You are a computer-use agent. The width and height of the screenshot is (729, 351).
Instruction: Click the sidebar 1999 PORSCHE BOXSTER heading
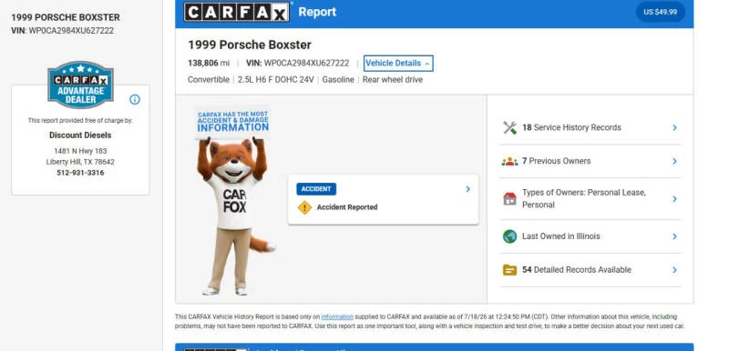tap(66, 17)
